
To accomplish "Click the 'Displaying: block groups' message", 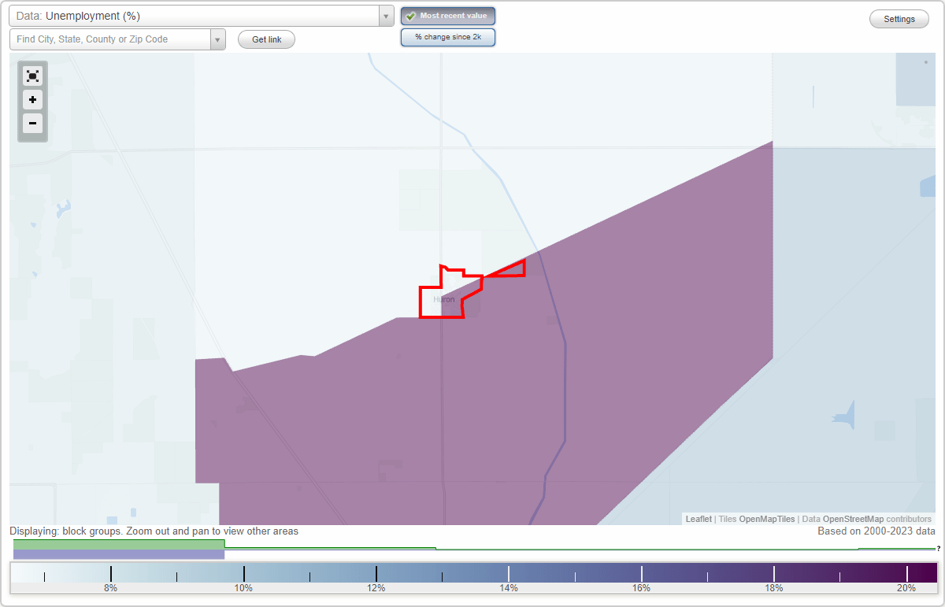I will click(x=154, y=531).
